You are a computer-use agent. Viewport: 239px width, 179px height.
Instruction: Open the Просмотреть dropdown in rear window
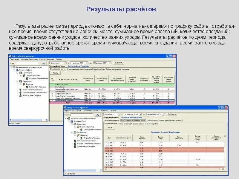pos(65,63)
